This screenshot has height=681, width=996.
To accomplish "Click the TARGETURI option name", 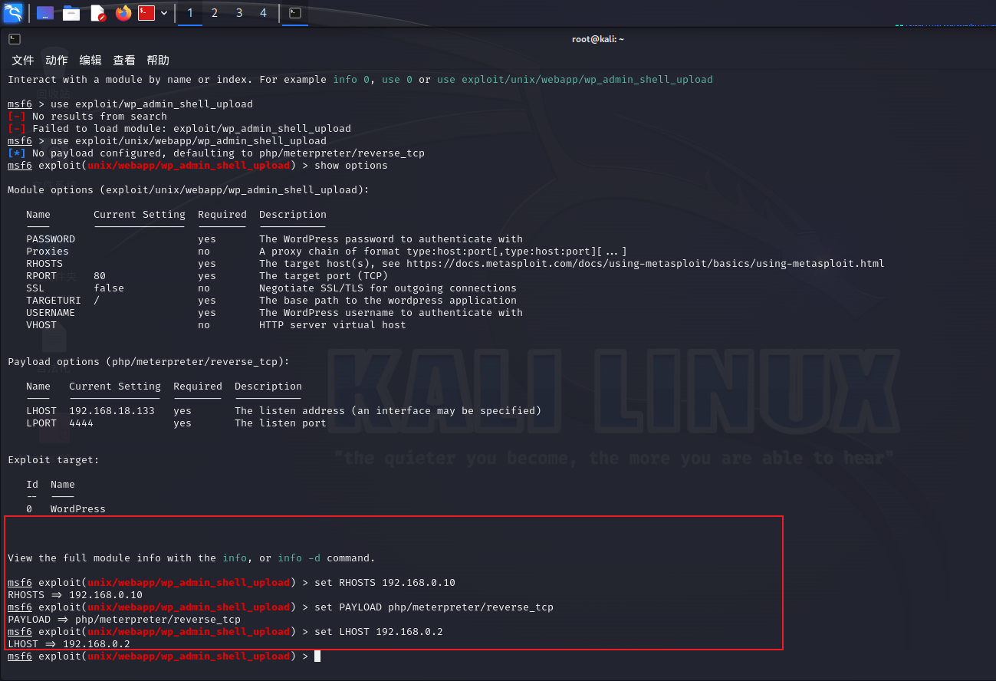I will tap(54, 301).
